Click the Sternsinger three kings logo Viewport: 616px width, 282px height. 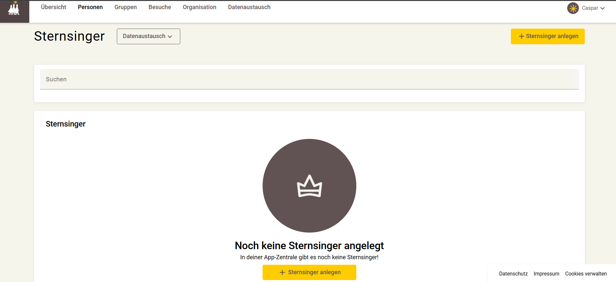pyautogui.click(x=14, y=8)
